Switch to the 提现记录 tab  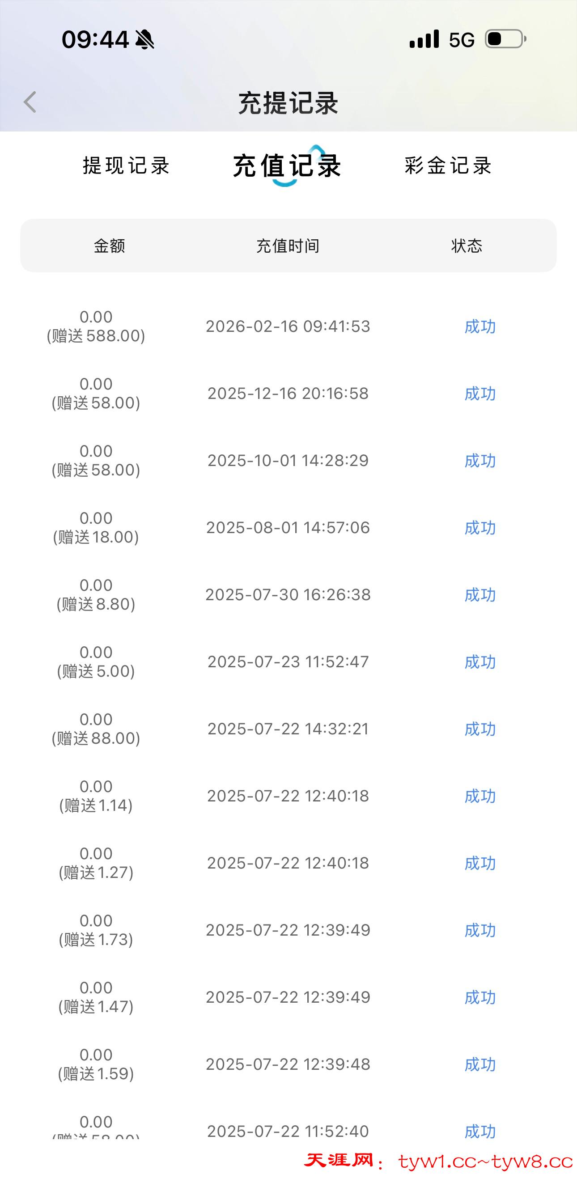click(126, 165)
